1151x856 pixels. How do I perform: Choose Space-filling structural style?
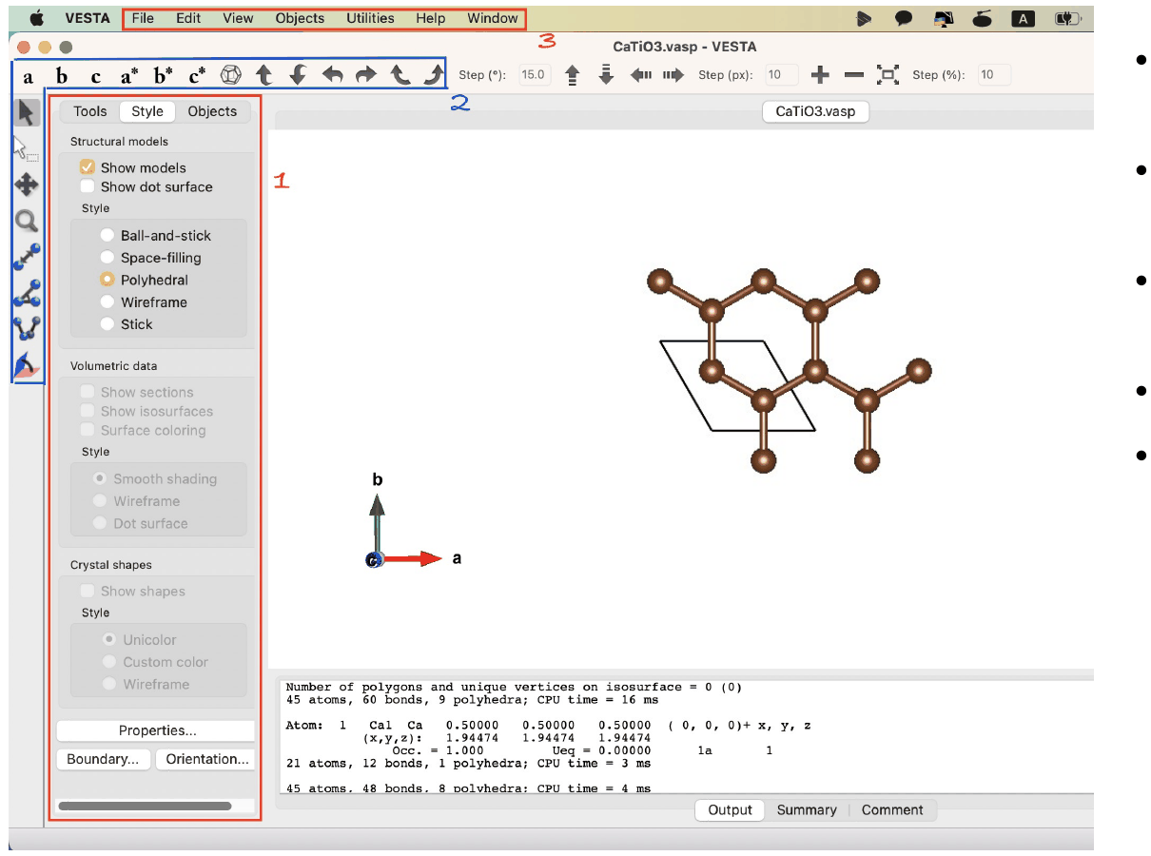tap(107, 258)
